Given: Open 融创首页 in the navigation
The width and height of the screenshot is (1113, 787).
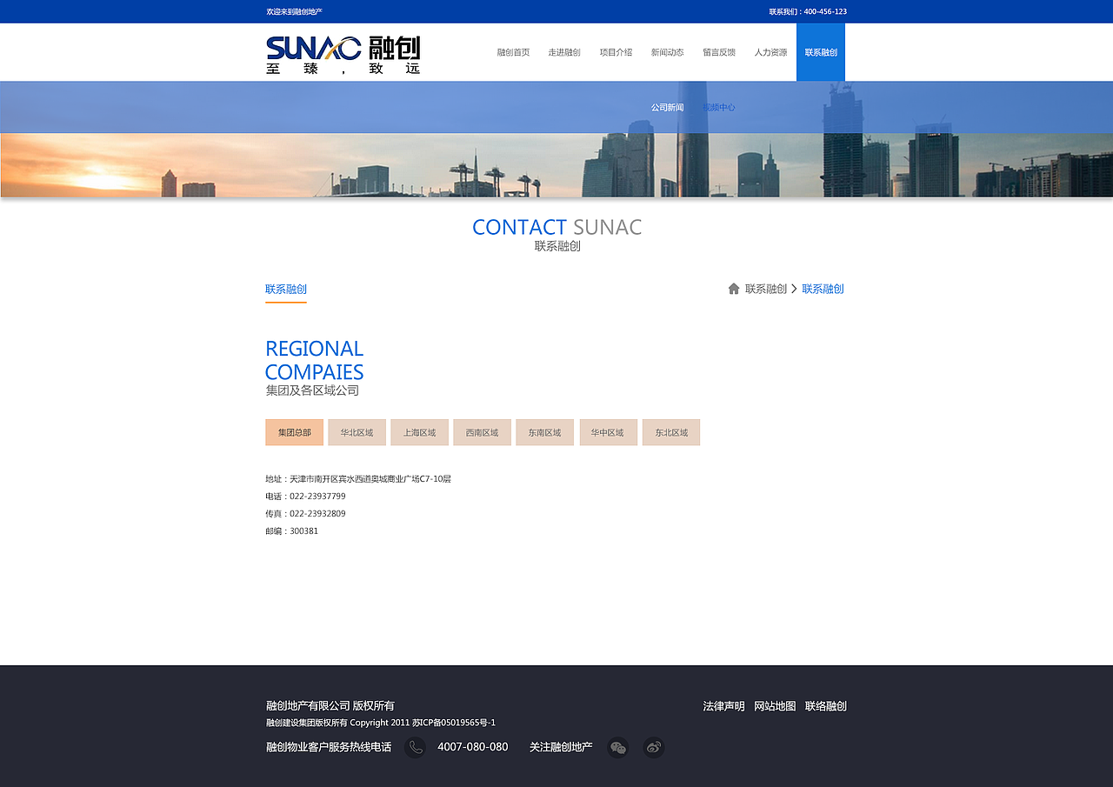Looking at the screenshot, I should pos(513,52).
